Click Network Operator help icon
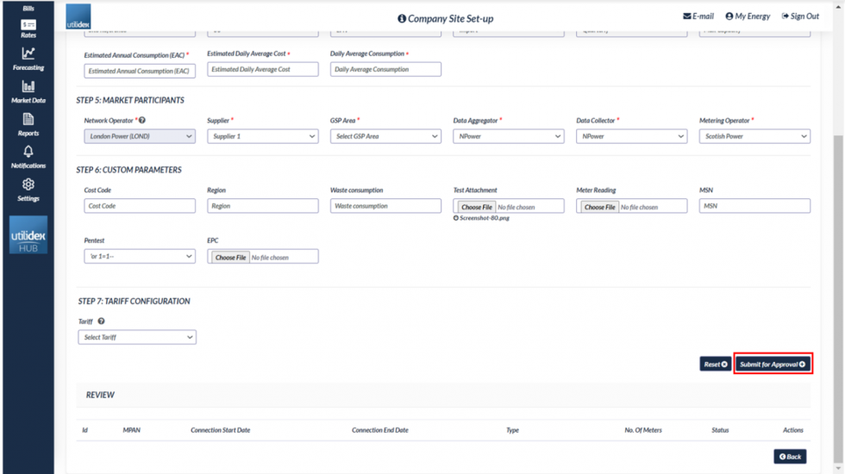This screenshot has height=474, width=845. pyautogui.click(x=142, y=121)
